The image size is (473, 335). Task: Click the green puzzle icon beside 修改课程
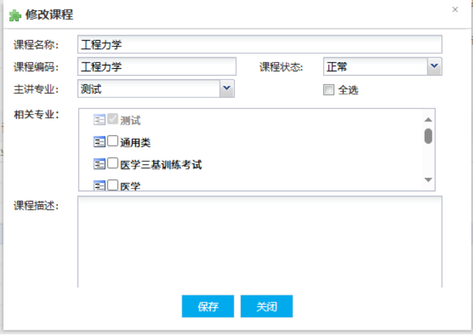tap(14, 14)
